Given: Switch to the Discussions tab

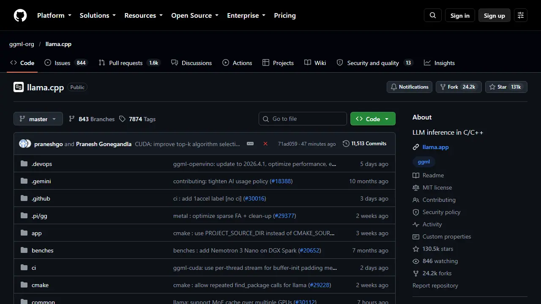Looking at the screenshot, I should (191, 63).
